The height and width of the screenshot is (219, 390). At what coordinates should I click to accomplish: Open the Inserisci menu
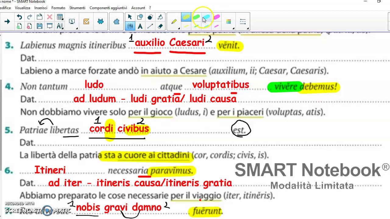[41, 8]
